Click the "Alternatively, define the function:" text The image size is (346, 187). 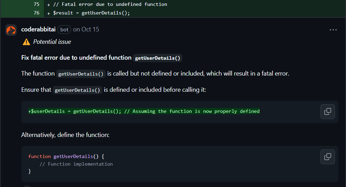click(65, 135)
